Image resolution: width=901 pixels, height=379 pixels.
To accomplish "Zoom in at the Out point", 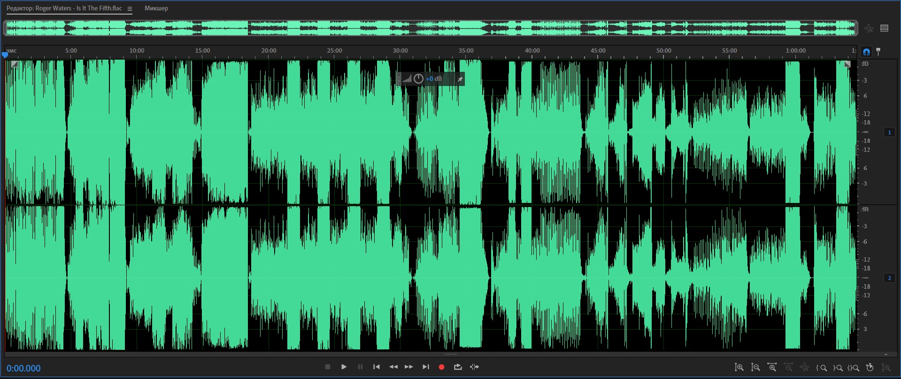I will point(838,368).
